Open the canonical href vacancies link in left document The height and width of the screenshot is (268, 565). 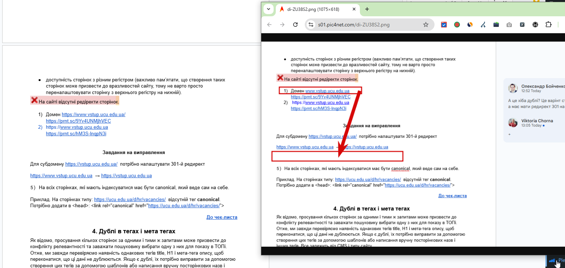point(184,205)
